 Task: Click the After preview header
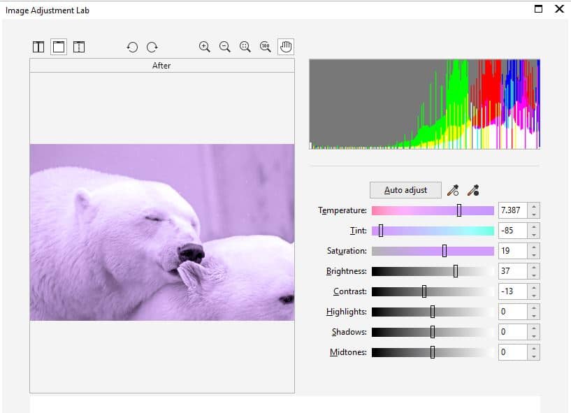(x=162, y=66)
